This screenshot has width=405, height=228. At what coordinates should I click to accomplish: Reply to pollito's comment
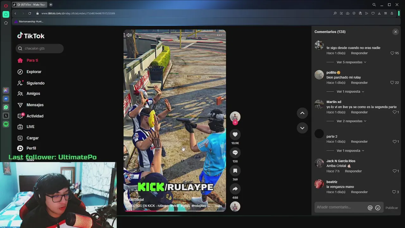click(x=359, y=83)
